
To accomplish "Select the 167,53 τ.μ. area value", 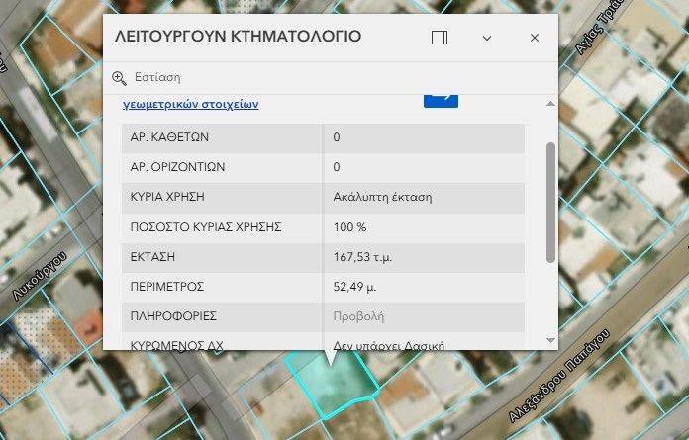I will [363, 257].
